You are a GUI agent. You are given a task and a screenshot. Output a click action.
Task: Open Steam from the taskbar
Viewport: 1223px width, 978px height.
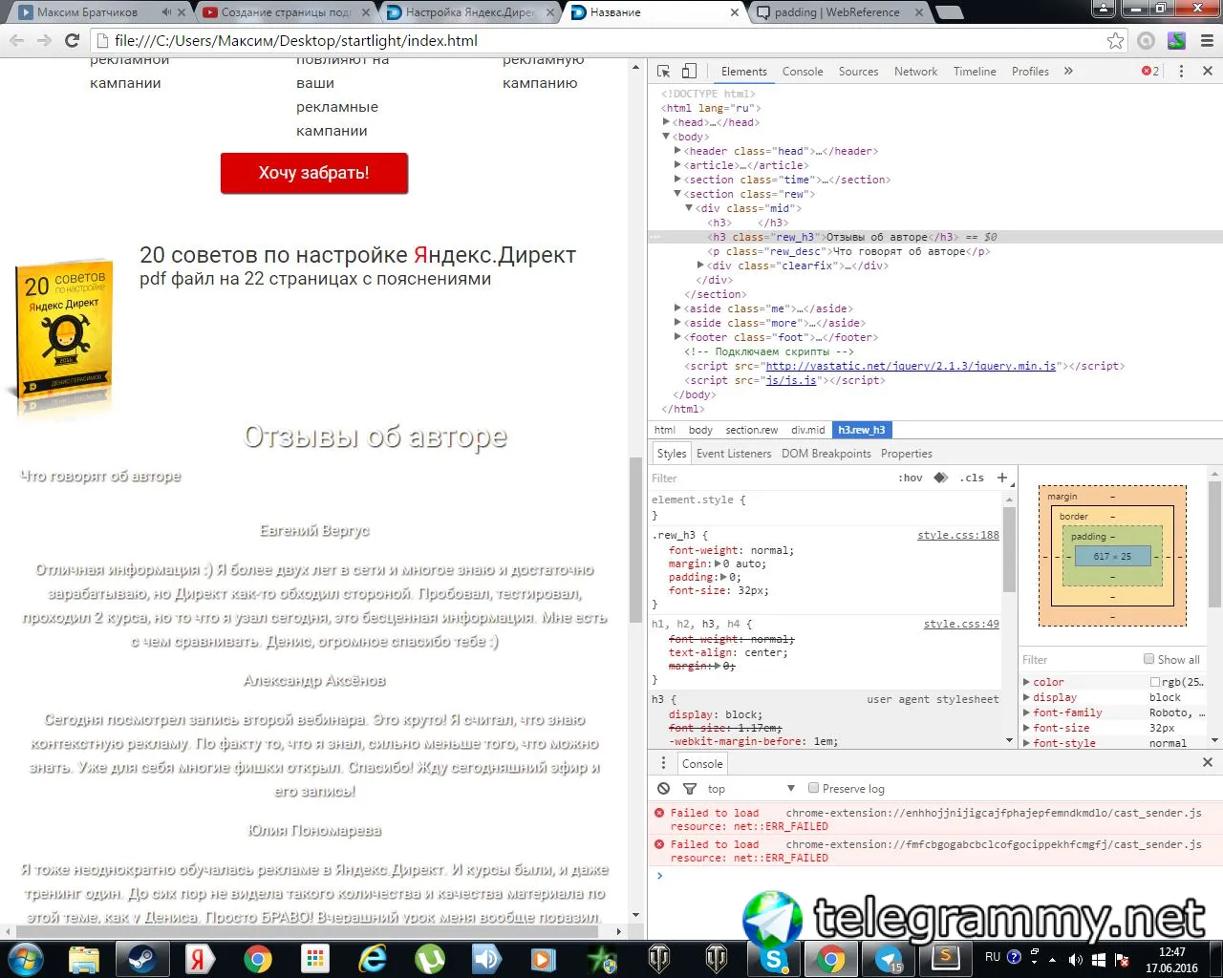(141, 958)
